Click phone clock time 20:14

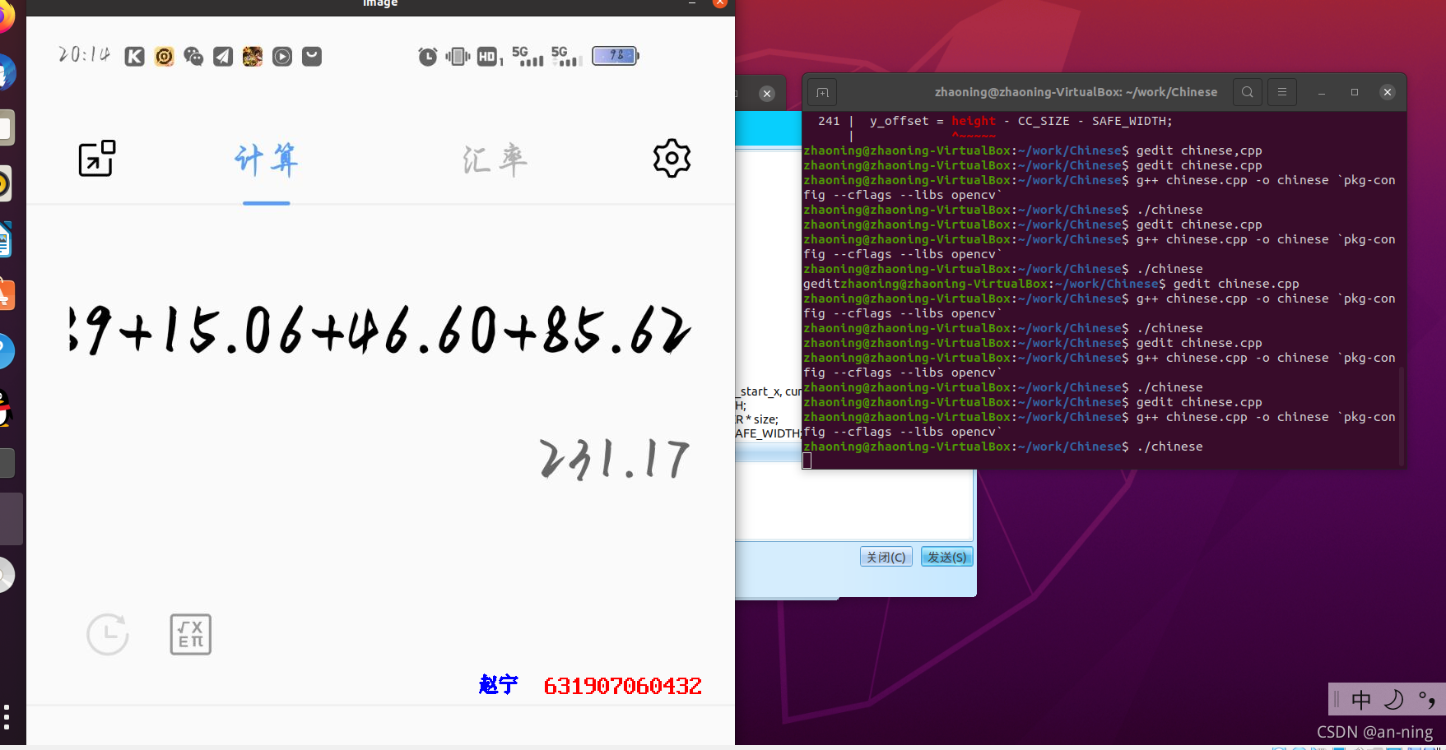(x=84, y=55)
